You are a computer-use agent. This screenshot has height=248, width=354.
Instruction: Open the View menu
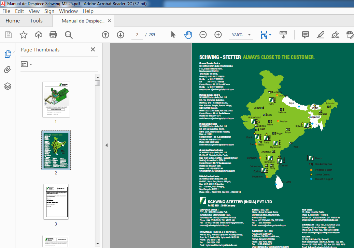pyautogui.click(x=34, y=11)
